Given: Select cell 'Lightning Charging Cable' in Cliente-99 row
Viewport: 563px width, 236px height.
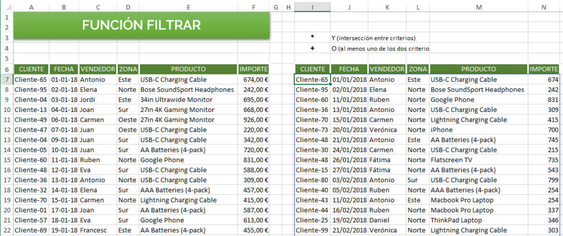Looking at the screenshot, I should 479,231.
